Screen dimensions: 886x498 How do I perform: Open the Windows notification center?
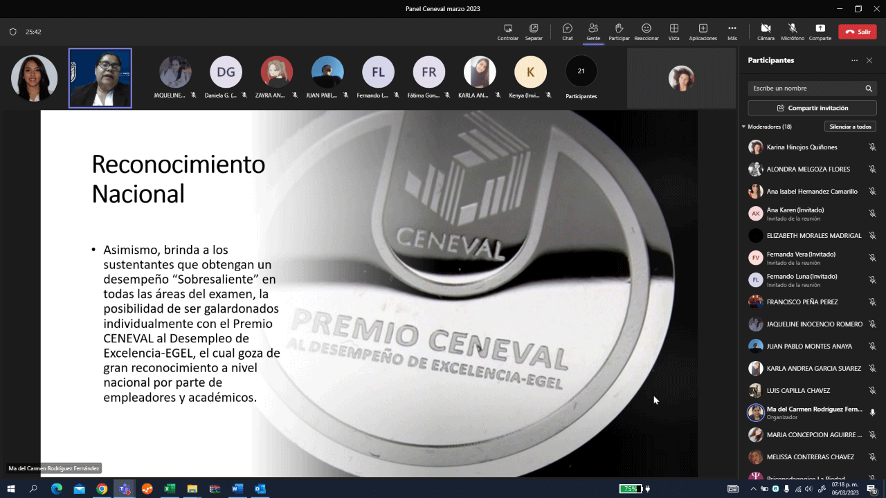(x=872, y=488)
